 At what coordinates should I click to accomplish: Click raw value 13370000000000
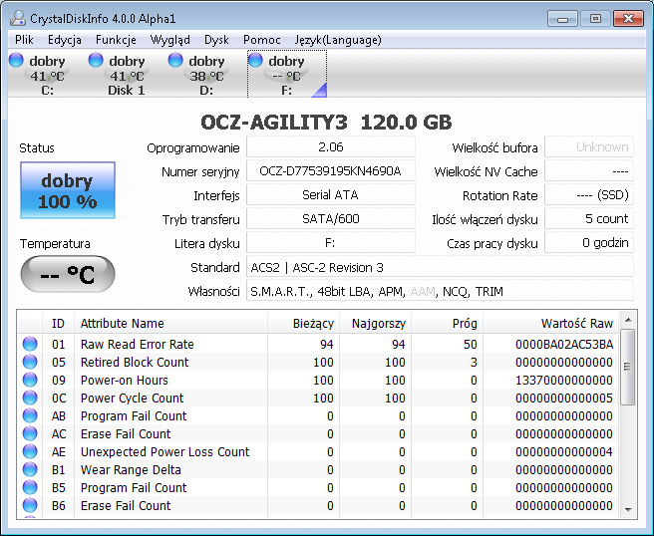(x=564, y=381)
